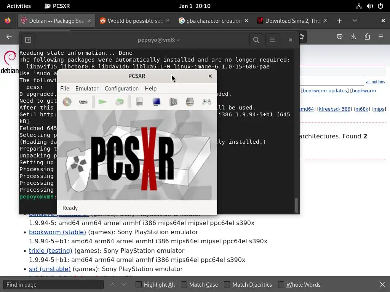Image resolution: width=390 pixels, height=292 pixels.
Task: Open Memory Cards configuration icon in PCSXR
Action: click(139, 102)
